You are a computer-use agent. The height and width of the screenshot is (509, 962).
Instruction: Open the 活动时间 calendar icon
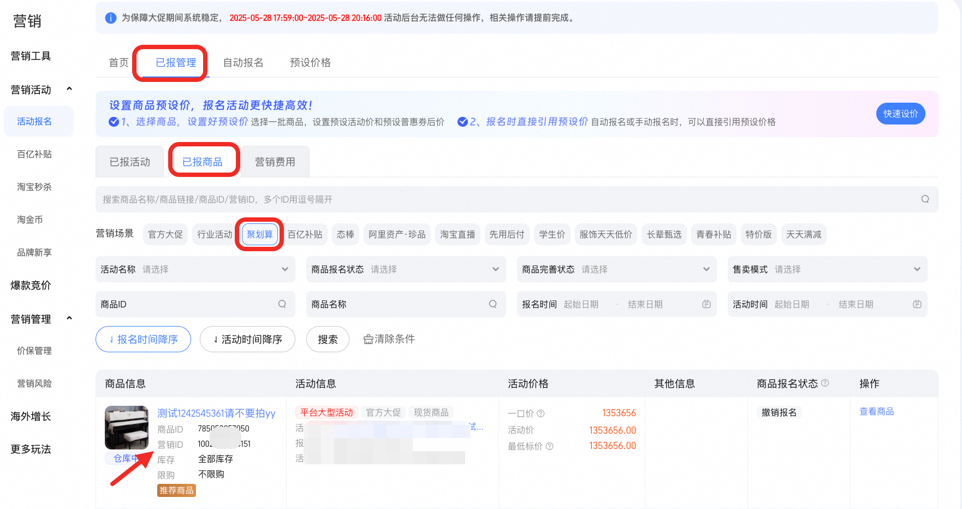tap(917, 304)
